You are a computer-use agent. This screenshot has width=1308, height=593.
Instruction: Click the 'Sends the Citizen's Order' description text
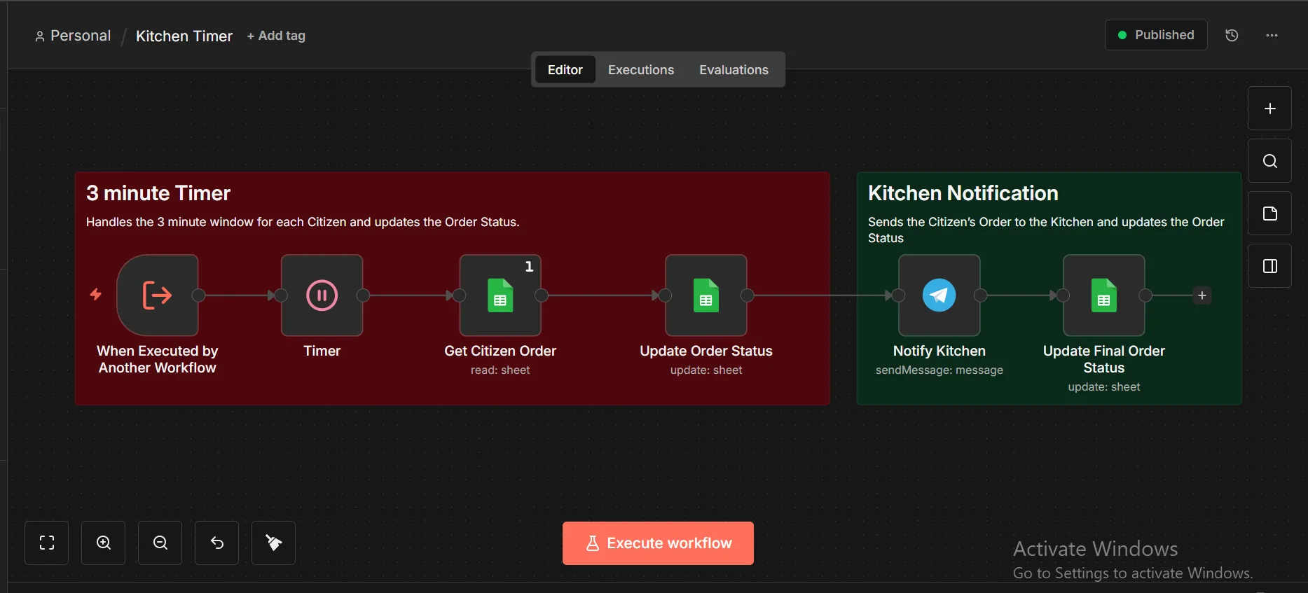pyautogui.click(x=1046, y=230)
